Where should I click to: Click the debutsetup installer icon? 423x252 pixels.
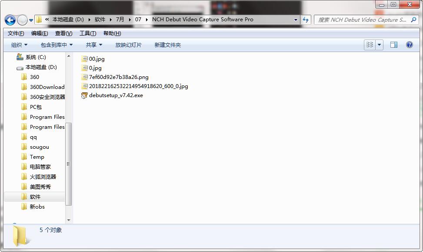pos(84,95)
